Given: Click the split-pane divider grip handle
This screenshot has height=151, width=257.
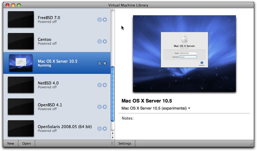Looking at the screenshot, I should pos(112,144).
